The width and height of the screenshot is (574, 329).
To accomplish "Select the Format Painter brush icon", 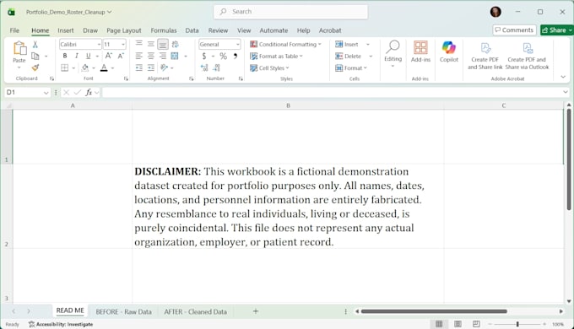I will coord(35,67).
